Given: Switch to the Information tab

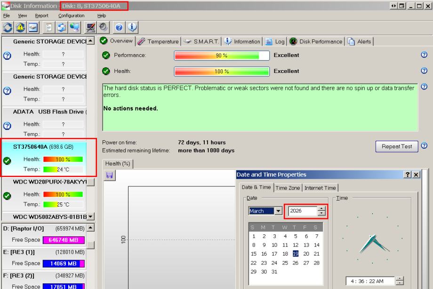Looking at the screenshot, I should (242, 41).
